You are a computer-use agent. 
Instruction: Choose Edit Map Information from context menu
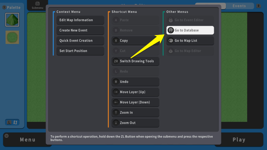[80, 20]
